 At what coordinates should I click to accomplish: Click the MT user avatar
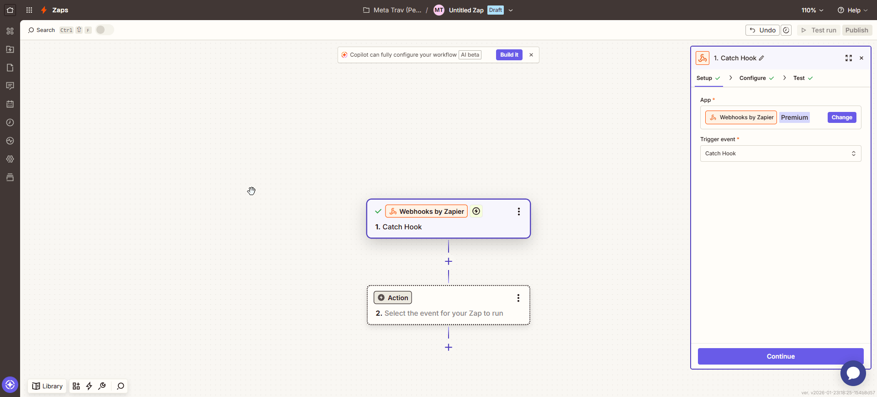point(439,10)
